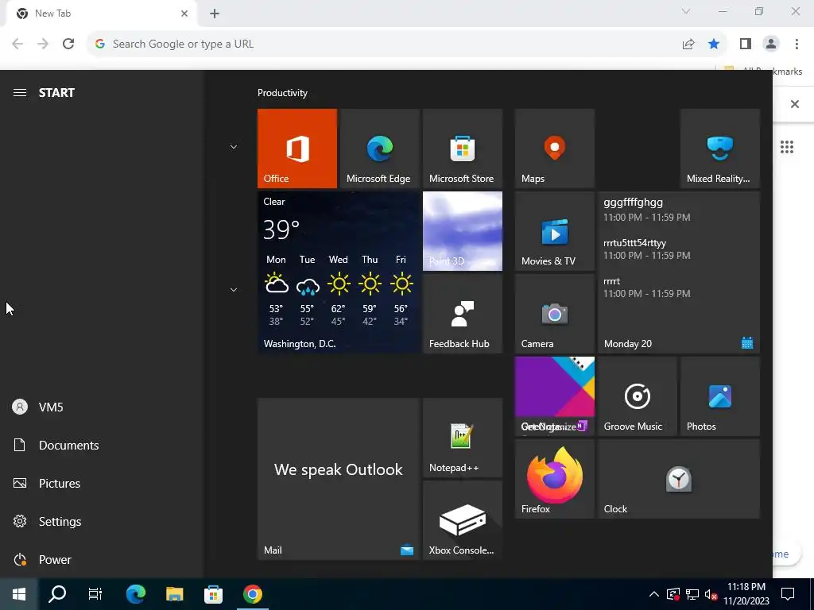The height and width of the screenshot is (610, 814).
Task: Open Task View on taskbar
Action: pyautogui.click(x=95, y=594)
